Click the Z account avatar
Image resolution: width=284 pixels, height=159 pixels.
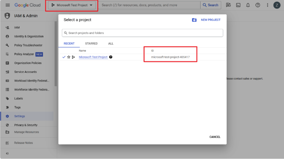[x=277, y=5]
